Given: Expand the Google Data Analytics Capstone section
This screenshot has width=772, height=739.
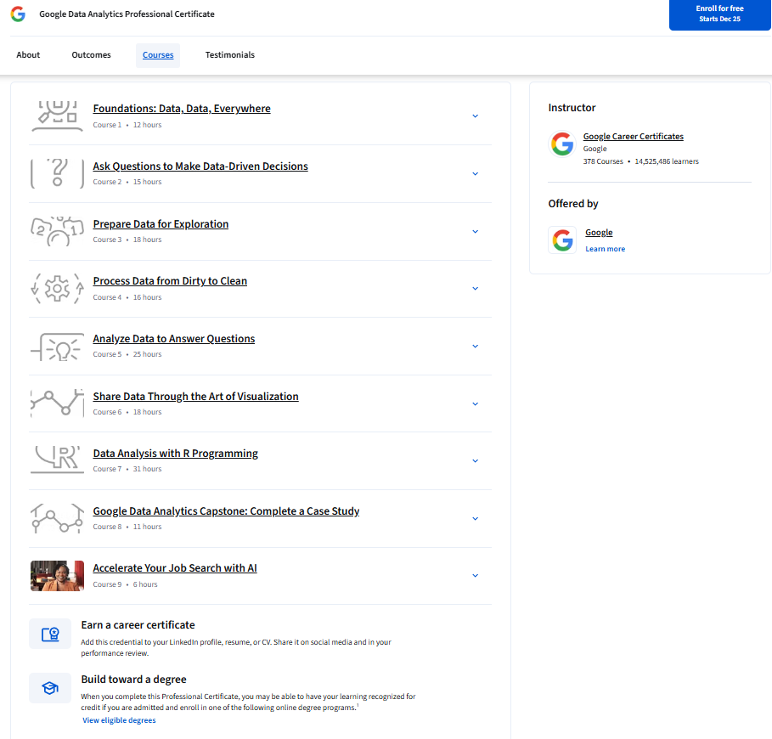Looking at the screenshot, I should 476,518.
